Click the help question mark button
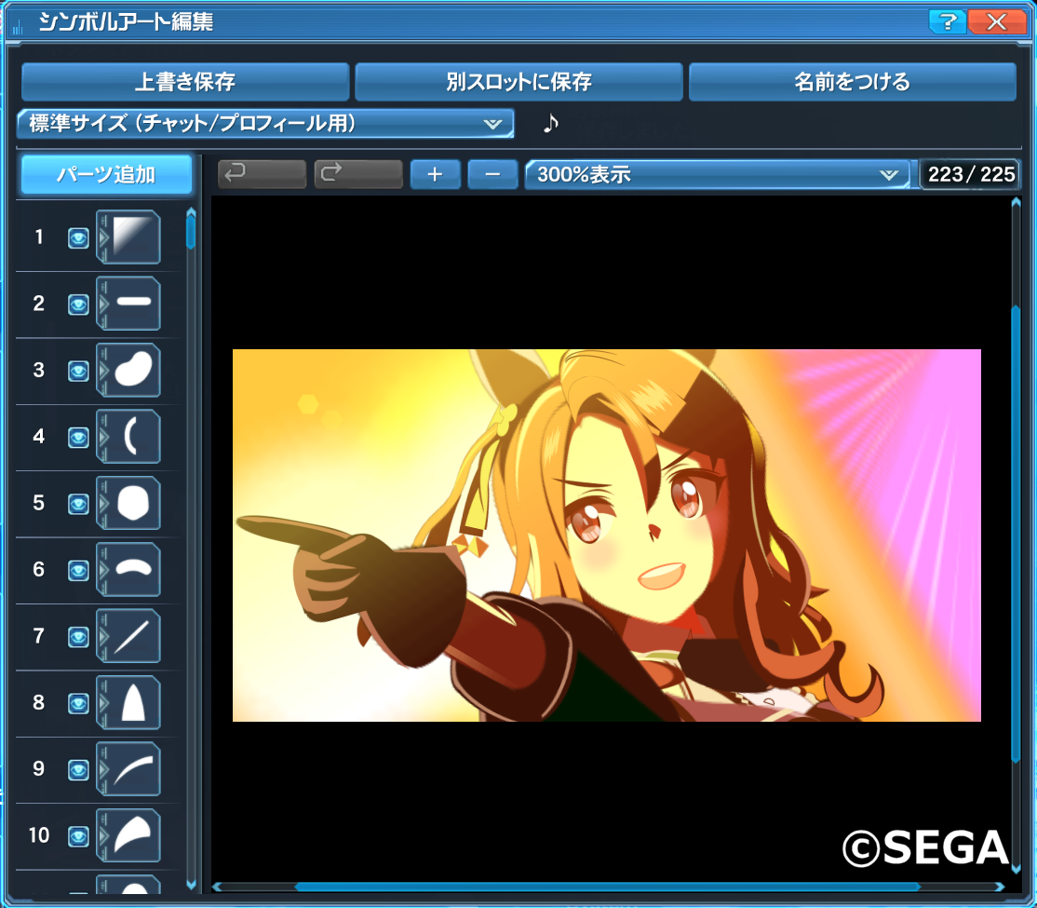The height and width of the screenshot is (908, 1037). 947,21
